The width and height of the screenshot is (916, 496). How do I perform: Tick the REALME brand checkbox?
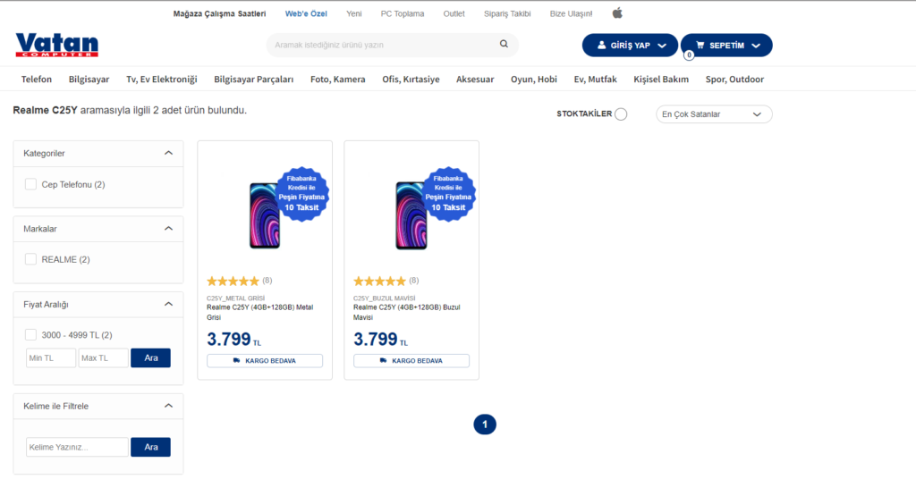pos(31,259)
